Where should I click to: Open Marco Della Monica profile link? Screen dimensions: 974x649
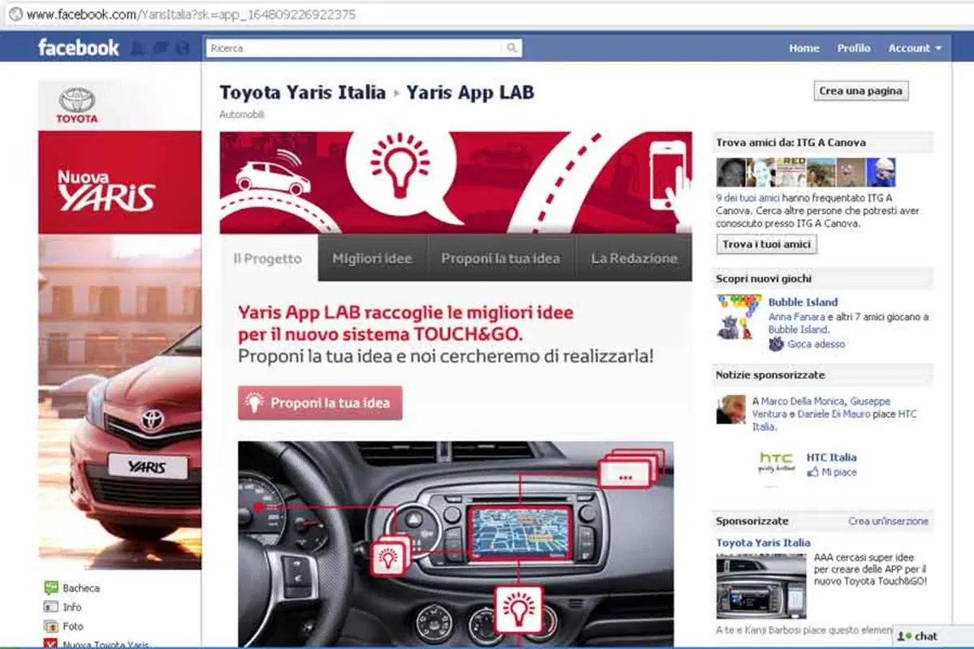(x=804, y=401)
